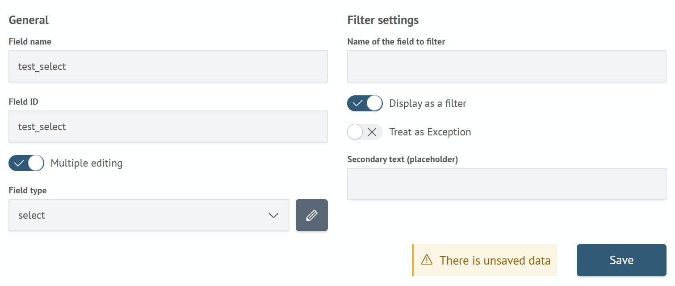Image resolution: width=675 pixels, height=286 pixels.
Task: Click the Name of the field to filter input
Action: pyautogui.click(x=507, y=66)
